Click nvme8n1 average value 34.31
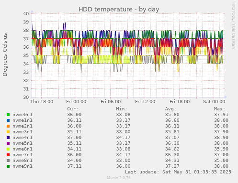This screenshot has width=238, height=183. [x=172, y=161]
